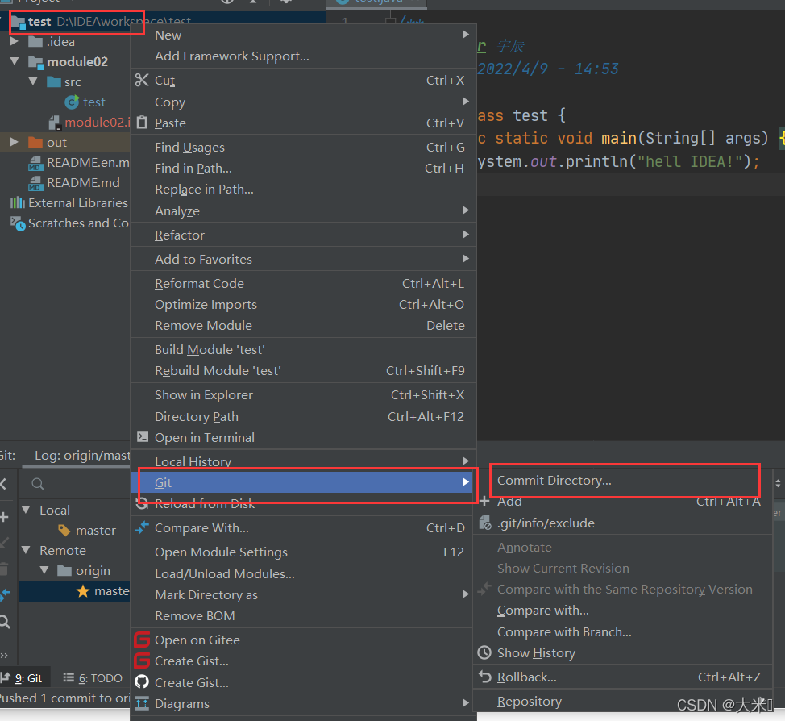Click the plus icon beside Add in Git submenu

click(x=484, y=501)
